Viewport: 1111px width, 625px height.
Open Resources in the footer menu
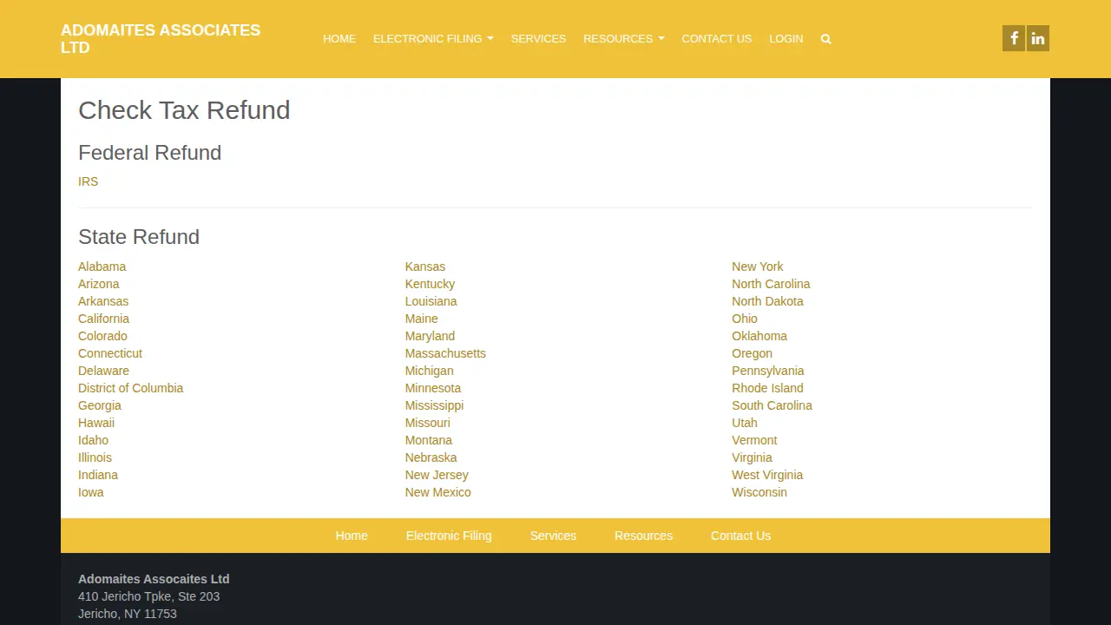(643, 536)
